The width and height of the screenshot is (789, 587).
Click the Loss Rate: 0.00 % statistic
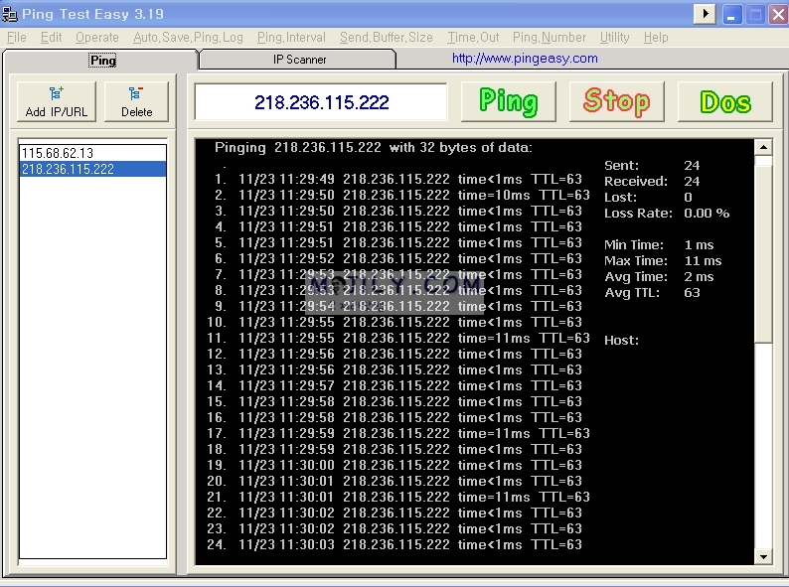point(667,214)
